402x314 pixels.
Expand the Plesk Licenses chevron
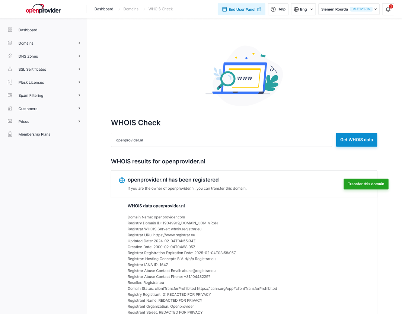point(79,82)
